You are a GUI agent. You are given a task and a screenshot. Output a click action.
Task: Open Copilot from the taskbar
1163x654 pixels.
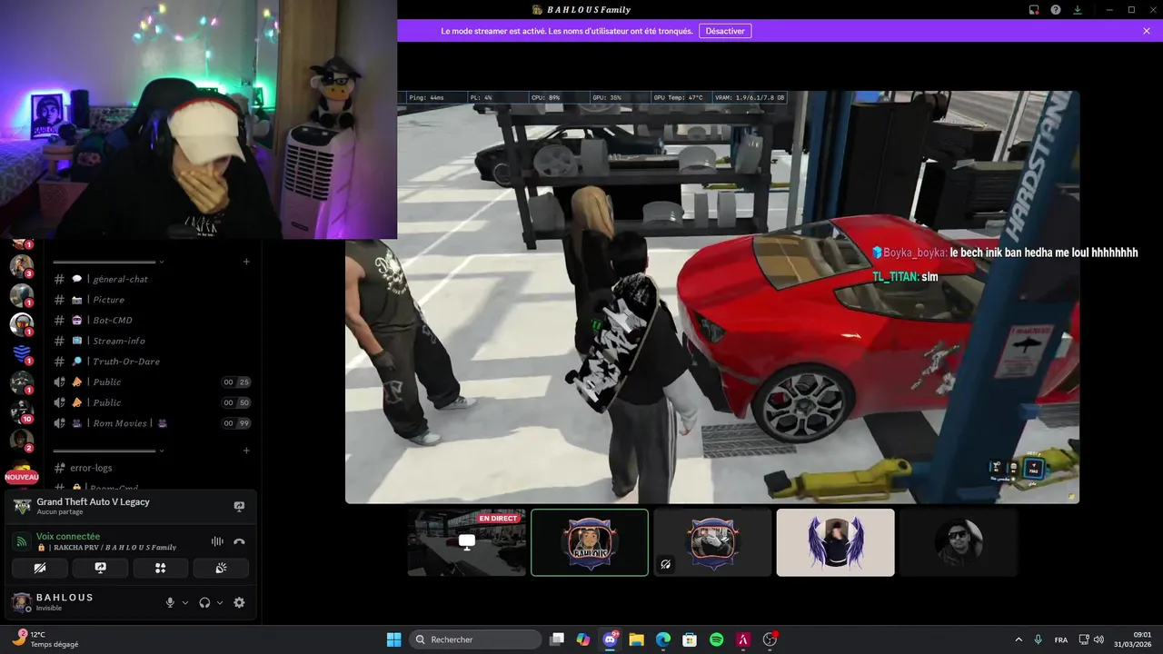click(583, 639)
